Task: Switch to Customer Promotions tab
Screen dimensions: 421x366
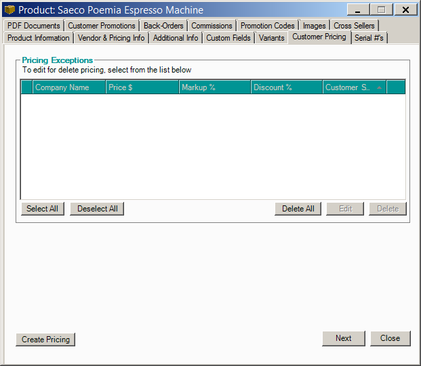Action: [102, 26]
